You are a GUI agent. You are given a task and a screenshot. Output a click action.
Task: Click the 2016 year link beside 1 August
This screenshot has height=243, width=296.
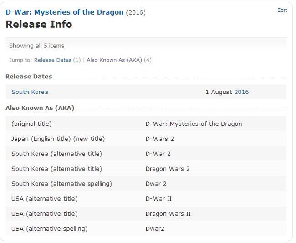[x=241, y=92]
